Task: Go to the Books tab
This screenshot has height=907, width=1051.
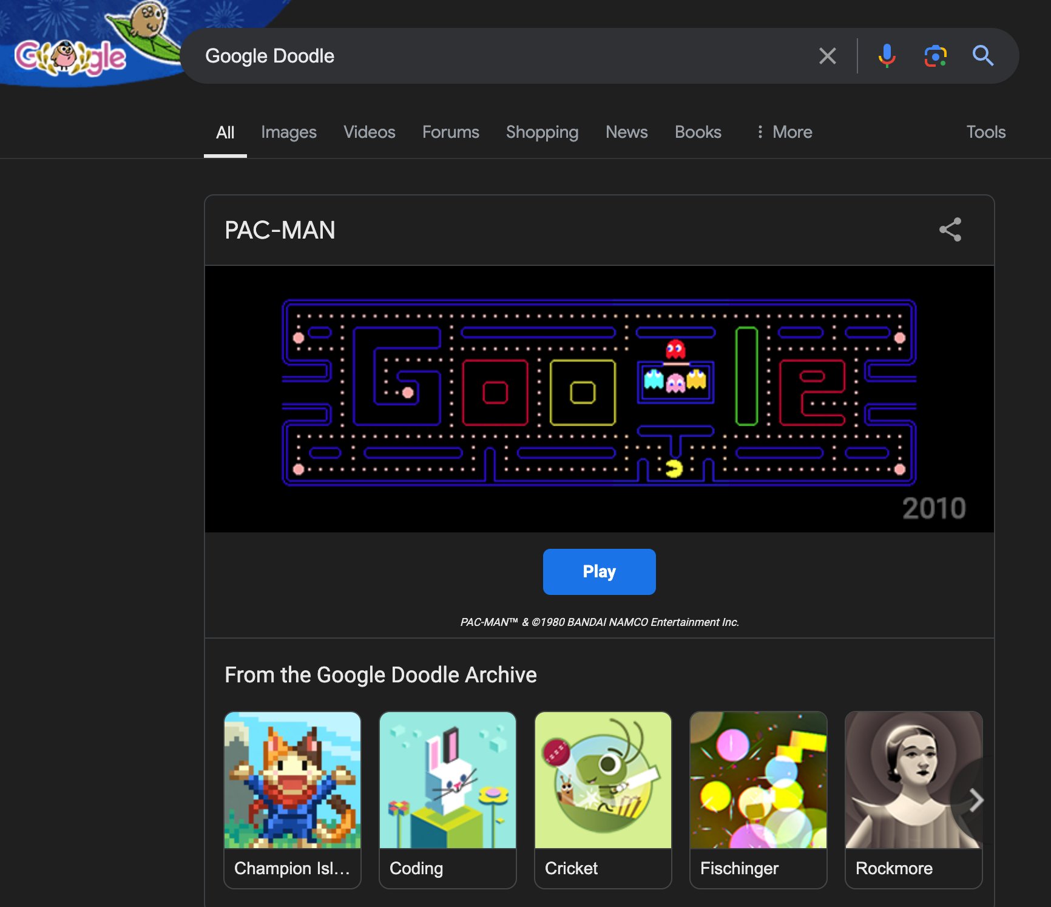Action: tap(698, 132)
